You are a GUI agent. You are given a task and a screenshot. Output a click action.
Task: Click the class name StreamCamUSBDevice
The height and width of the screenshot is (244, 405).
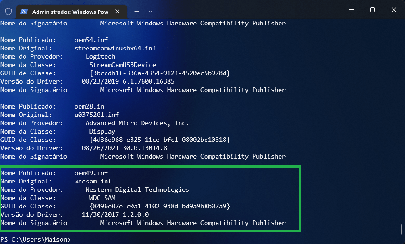(123, 65)
